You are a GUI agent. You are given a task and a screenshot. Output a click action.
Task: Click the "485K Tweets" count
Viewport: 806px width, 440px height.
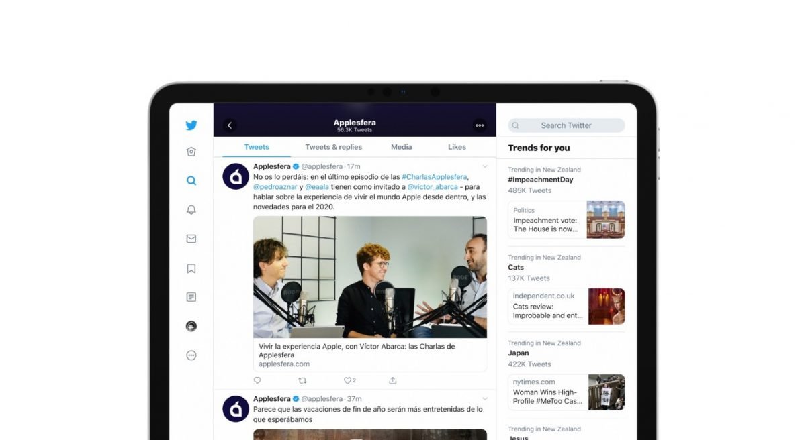pyautogui.click(x=530, y=190)
